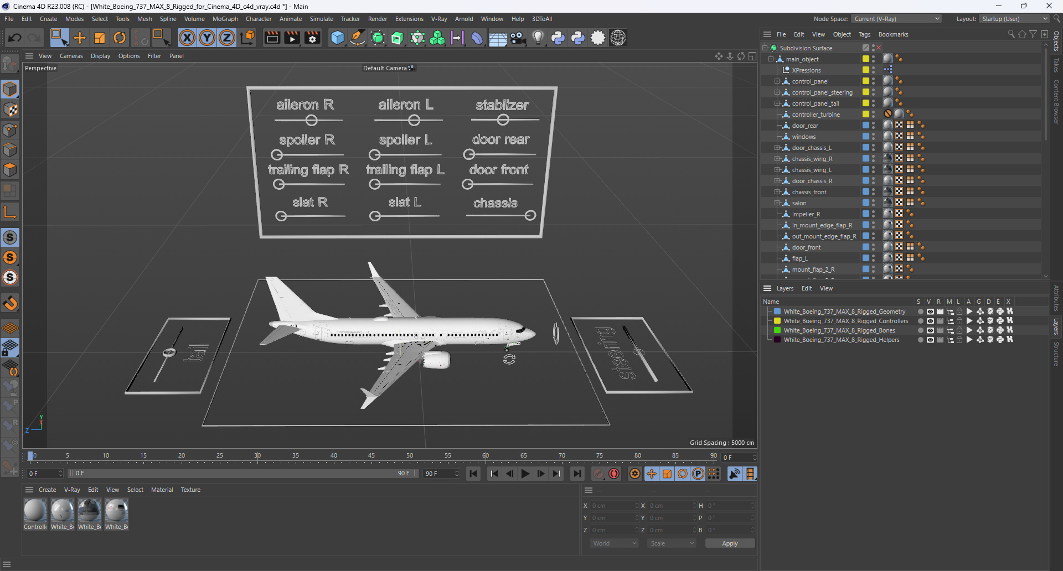Open material manager Create menu

point(47,490)
